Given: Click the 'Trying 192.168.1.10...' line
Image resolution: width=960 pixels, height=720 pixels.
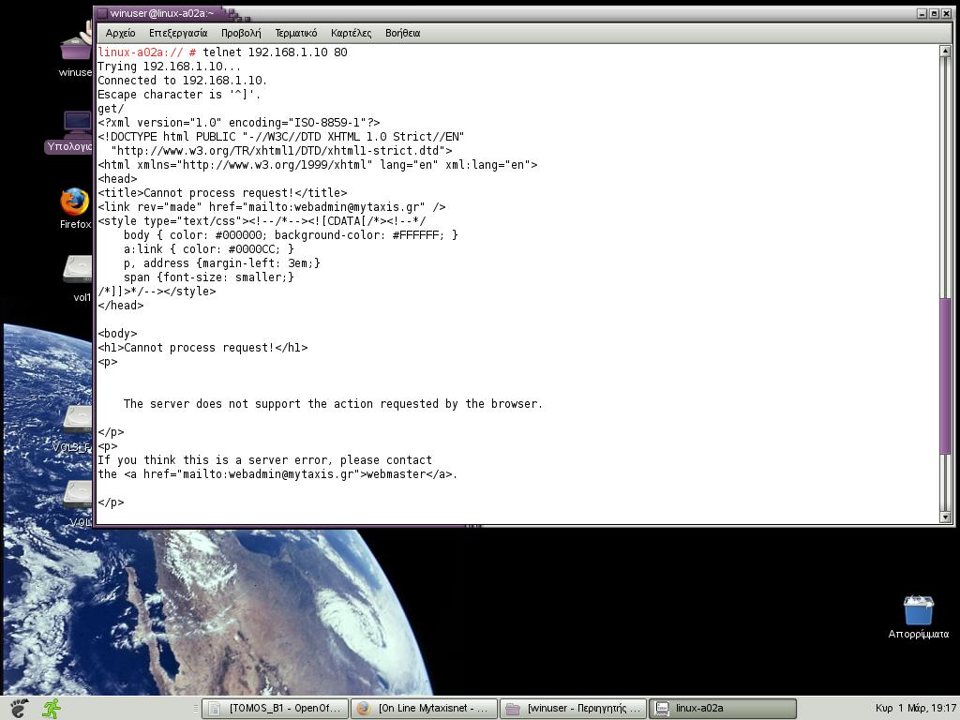Looking at the screenshot, I should (169, 67).
